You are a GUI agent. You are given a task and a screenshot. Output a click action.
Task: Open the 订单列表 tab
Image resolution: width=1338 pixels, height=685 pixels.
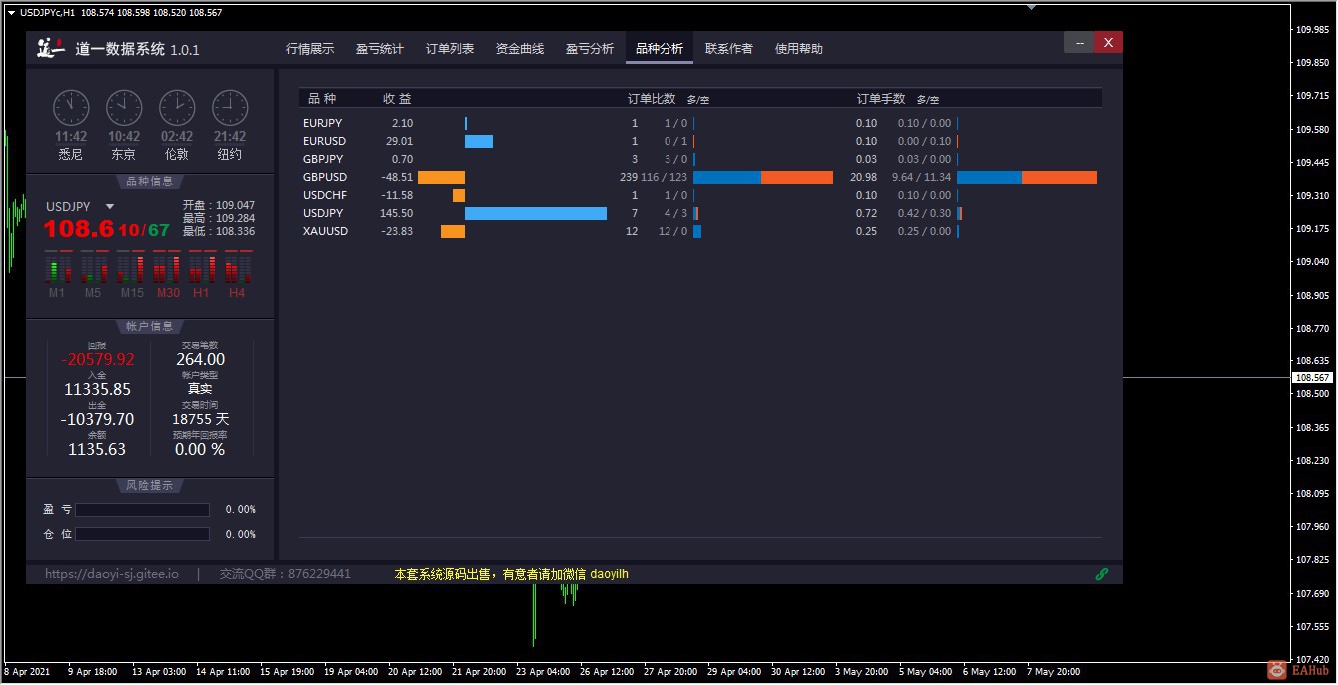(x=450, y=48)
